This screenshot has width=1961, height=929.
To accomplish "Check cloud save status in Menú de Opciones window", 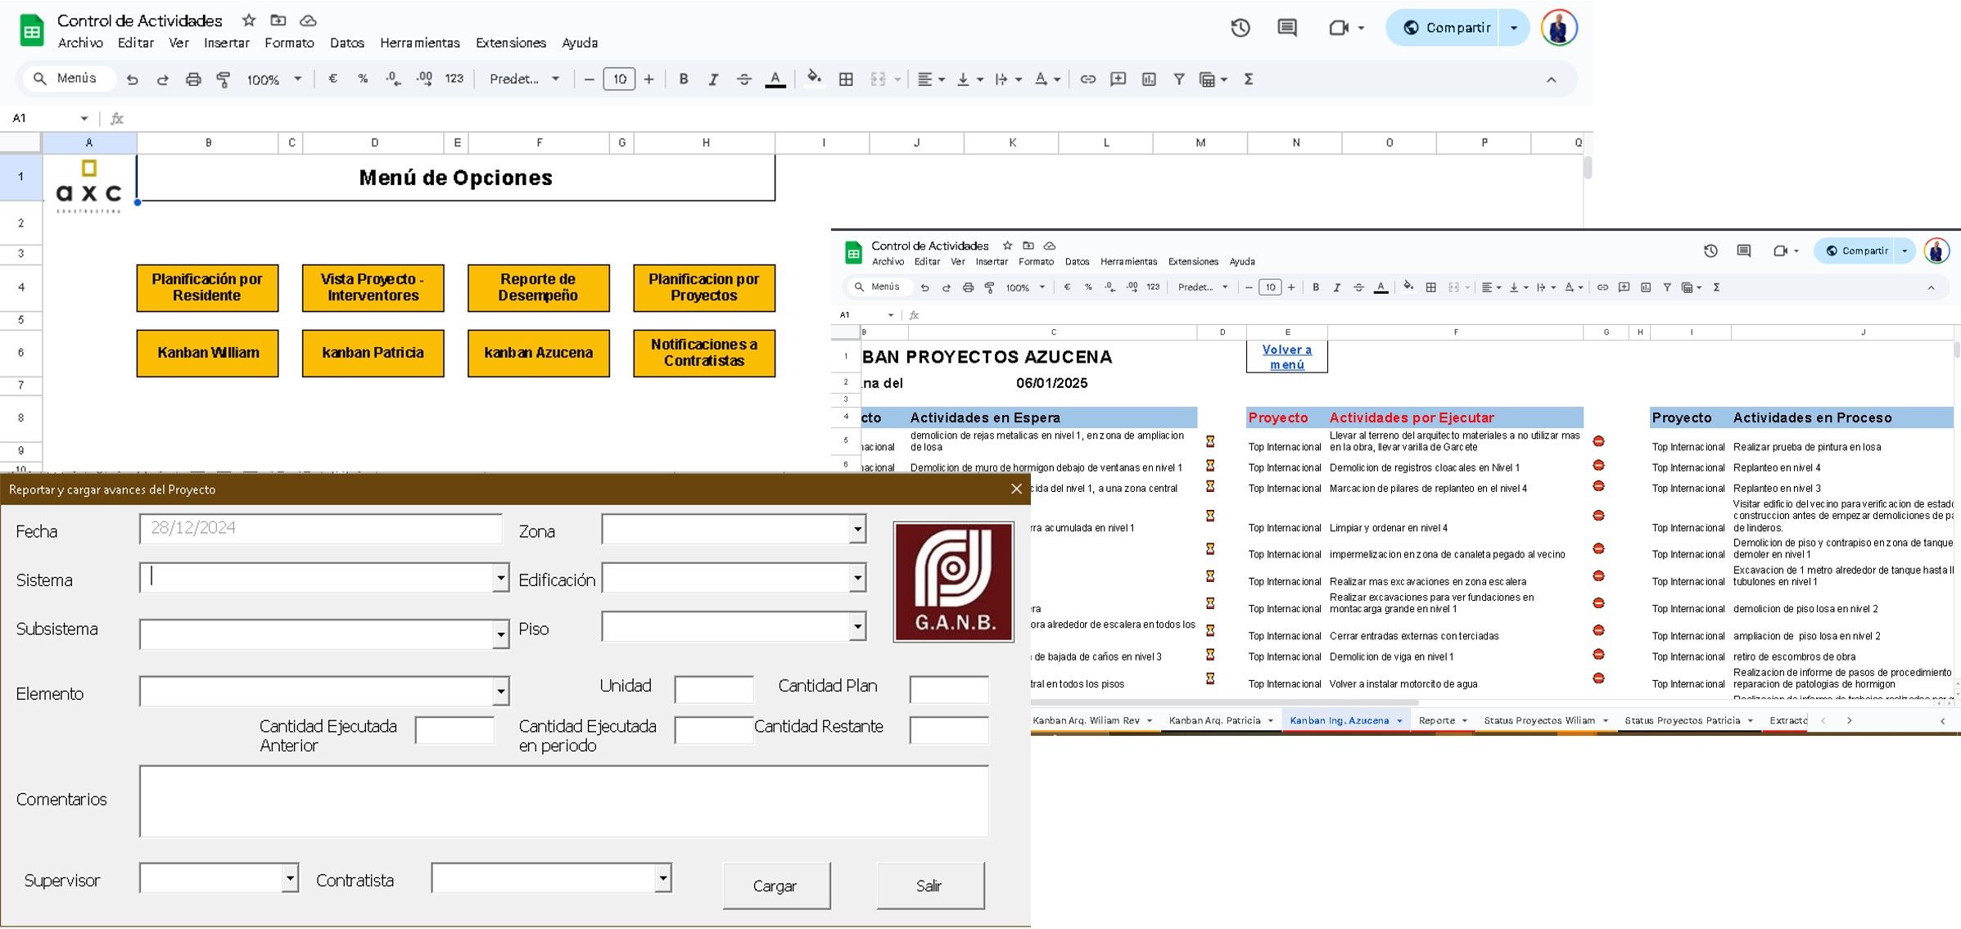I will point(308,20).
